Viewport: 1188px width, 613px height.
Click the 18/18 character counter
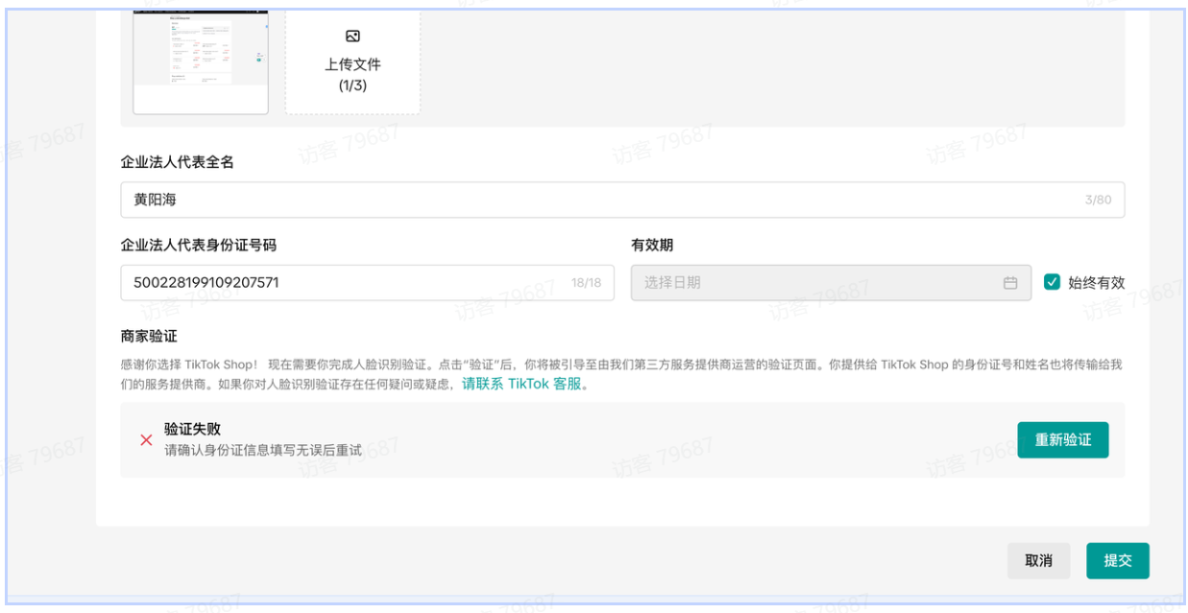[x=586, y=283]
